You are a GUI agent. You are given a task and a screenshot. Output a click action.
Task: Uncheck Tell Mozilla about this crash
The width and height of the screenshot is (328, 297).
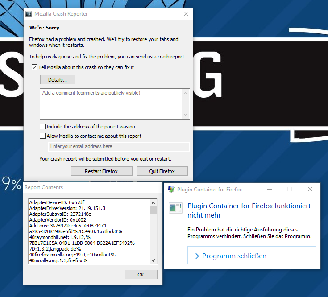(34, 67)
